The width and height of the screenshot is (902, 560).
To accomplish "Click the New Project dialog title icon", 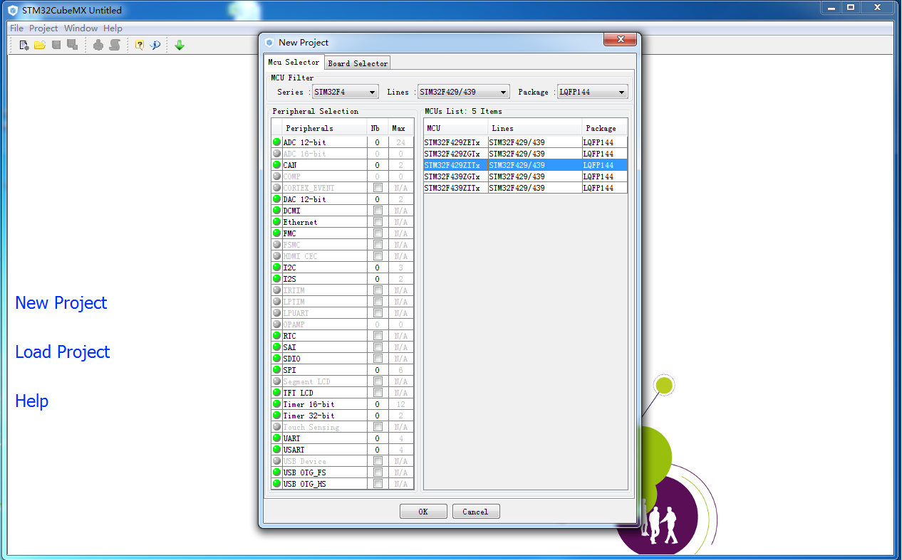I will pos(269,43).
